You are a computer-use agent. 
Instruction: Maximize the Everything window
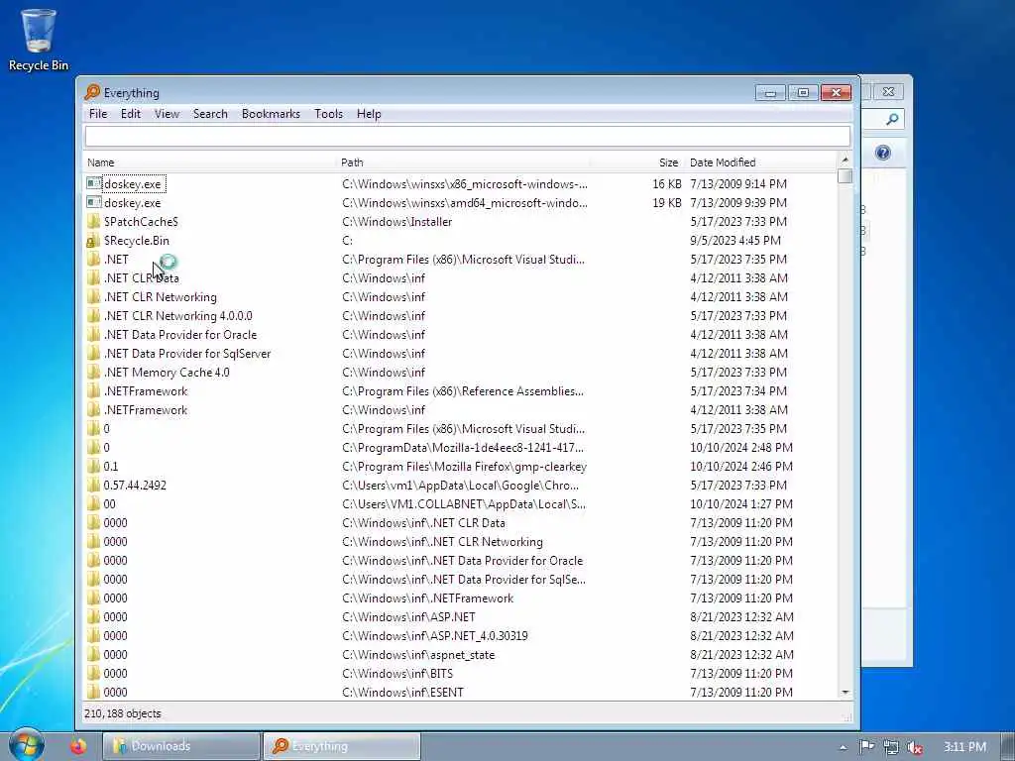click(803, 92)
